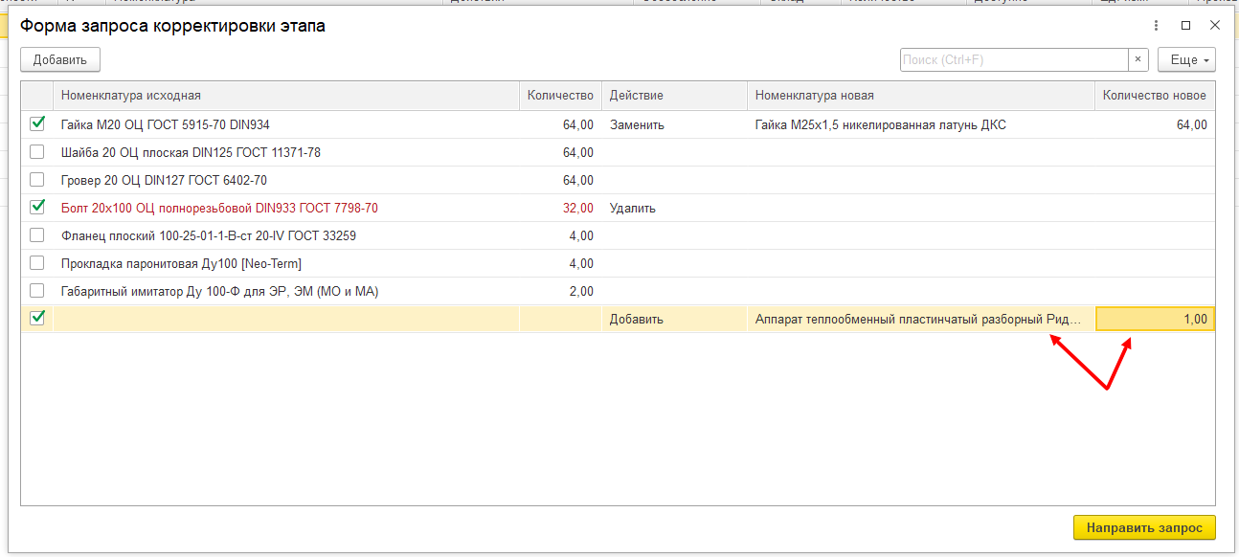Check the Прокладка паронитовая Ду100 row checkbox
Screen dimensions: 1239x557
pyautogui.click(x=37, y=263)
